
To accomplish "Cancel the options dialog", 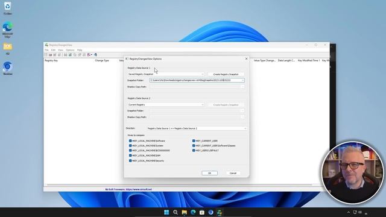I will 233,173.
